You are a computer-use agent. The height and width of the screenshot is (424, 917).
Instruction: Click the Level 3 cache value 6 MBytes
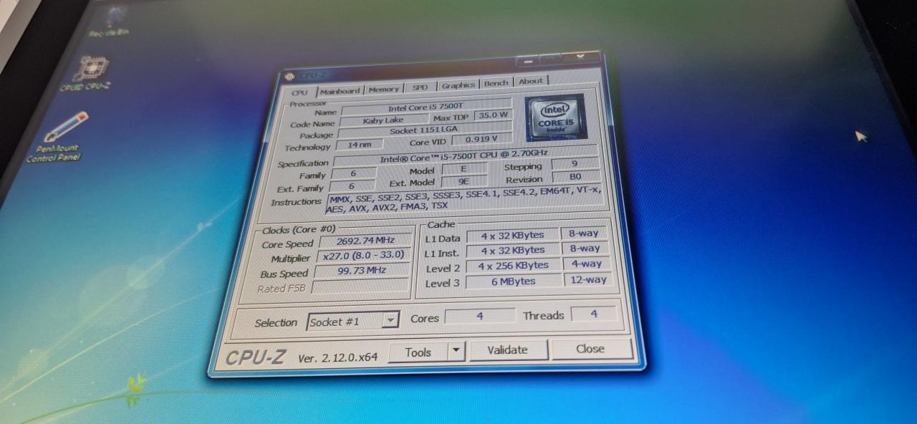[515, 281]
